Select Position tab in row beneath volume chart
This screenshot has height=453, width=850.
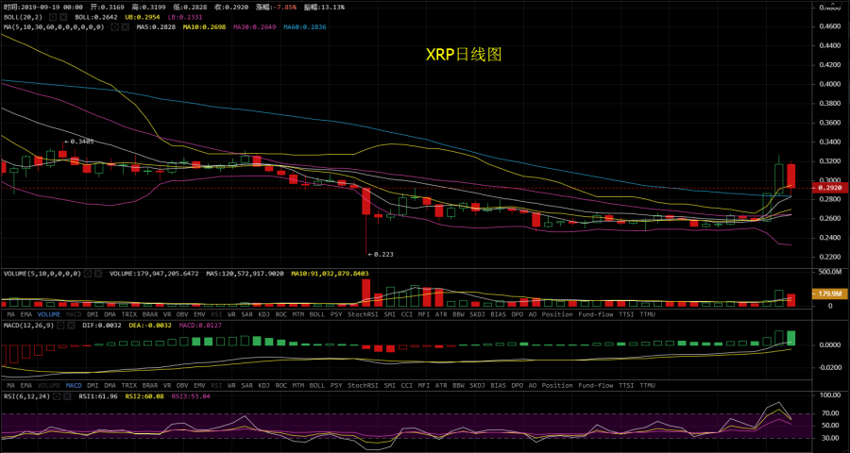[x=556, y=313]
